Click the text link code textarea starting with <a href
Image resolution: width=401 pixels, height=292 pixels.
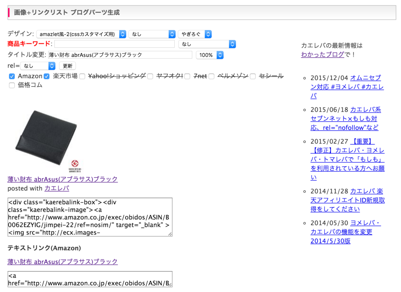[90, 279]
